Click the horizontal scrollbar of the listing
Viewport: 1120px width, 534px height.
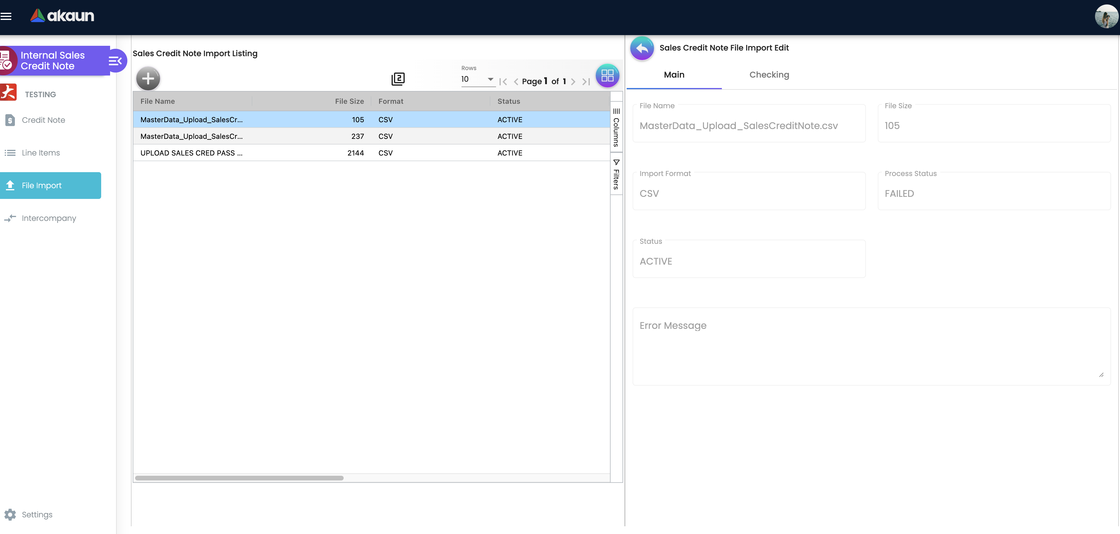coord(239,478)
